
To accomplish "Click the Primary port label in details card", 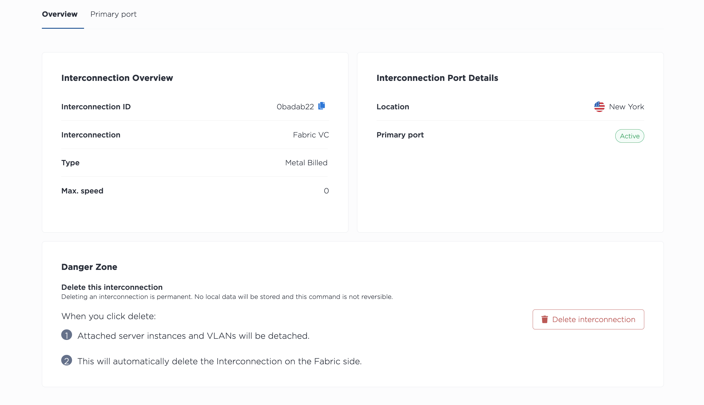I will [400, 135].
